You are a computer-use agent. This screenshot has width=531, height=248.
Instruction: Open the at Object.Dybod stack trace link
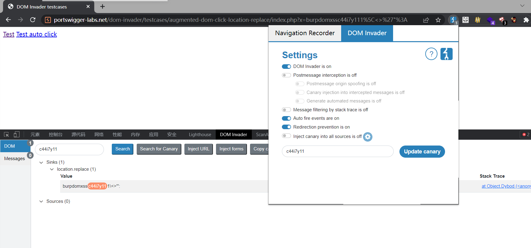point(506,186)
